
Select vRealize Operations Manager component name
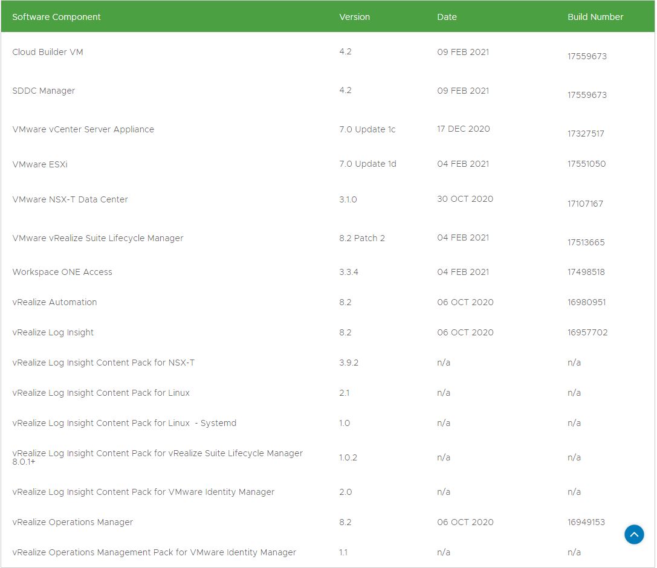click(73, 522)
